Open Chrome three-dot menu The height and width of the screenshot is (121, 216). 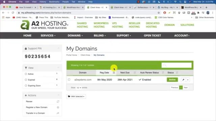click(x=213, y=13)
